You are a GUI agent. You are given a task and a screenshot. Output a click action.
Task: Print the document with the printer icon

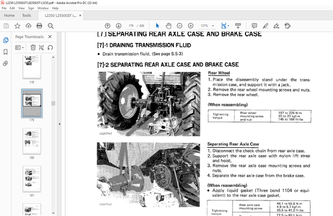click(39, 26)
